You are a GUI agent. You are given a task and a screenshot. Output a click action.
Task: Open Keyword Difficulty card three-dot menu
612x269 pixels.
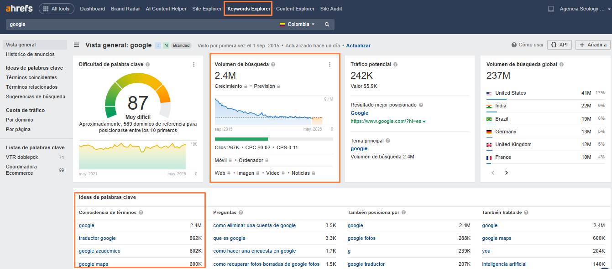pos(194,65)
